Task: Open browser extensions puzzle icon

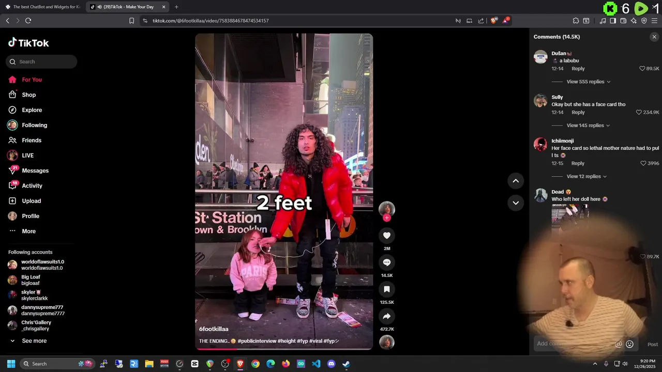Action: click(x=576, y=21)
